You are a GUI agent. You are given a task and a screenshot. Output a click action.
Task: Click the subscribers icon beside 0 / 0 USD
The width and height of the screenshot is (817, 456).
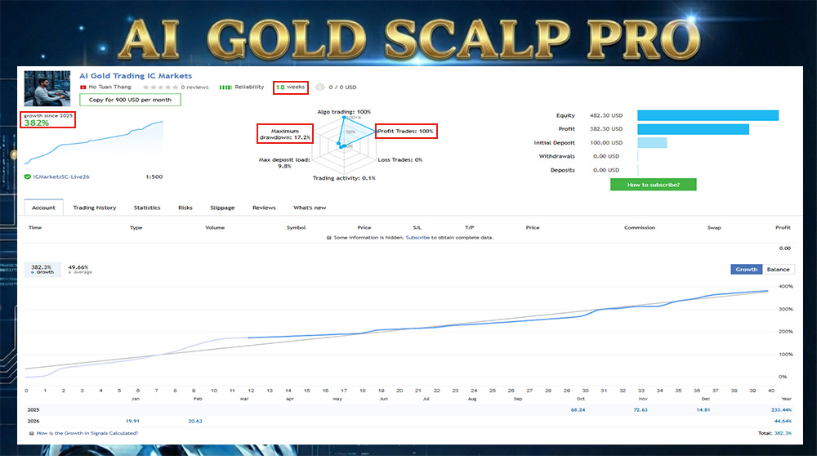click(319, 87)
